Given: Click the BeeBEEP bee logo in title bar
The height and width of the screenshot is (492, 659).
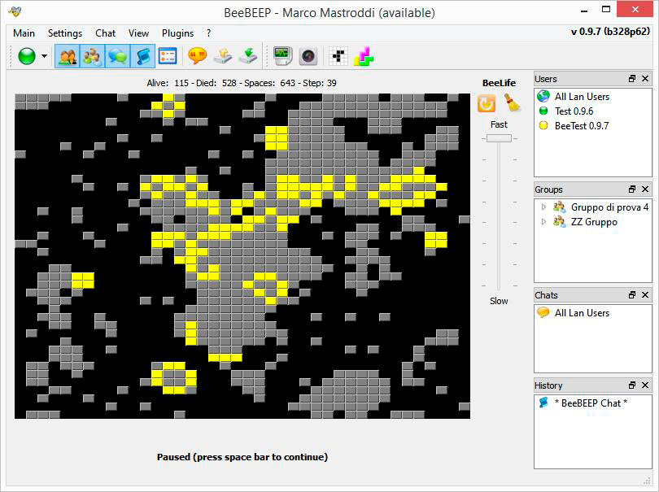Looking at the screenshot, I should (15, 11).
